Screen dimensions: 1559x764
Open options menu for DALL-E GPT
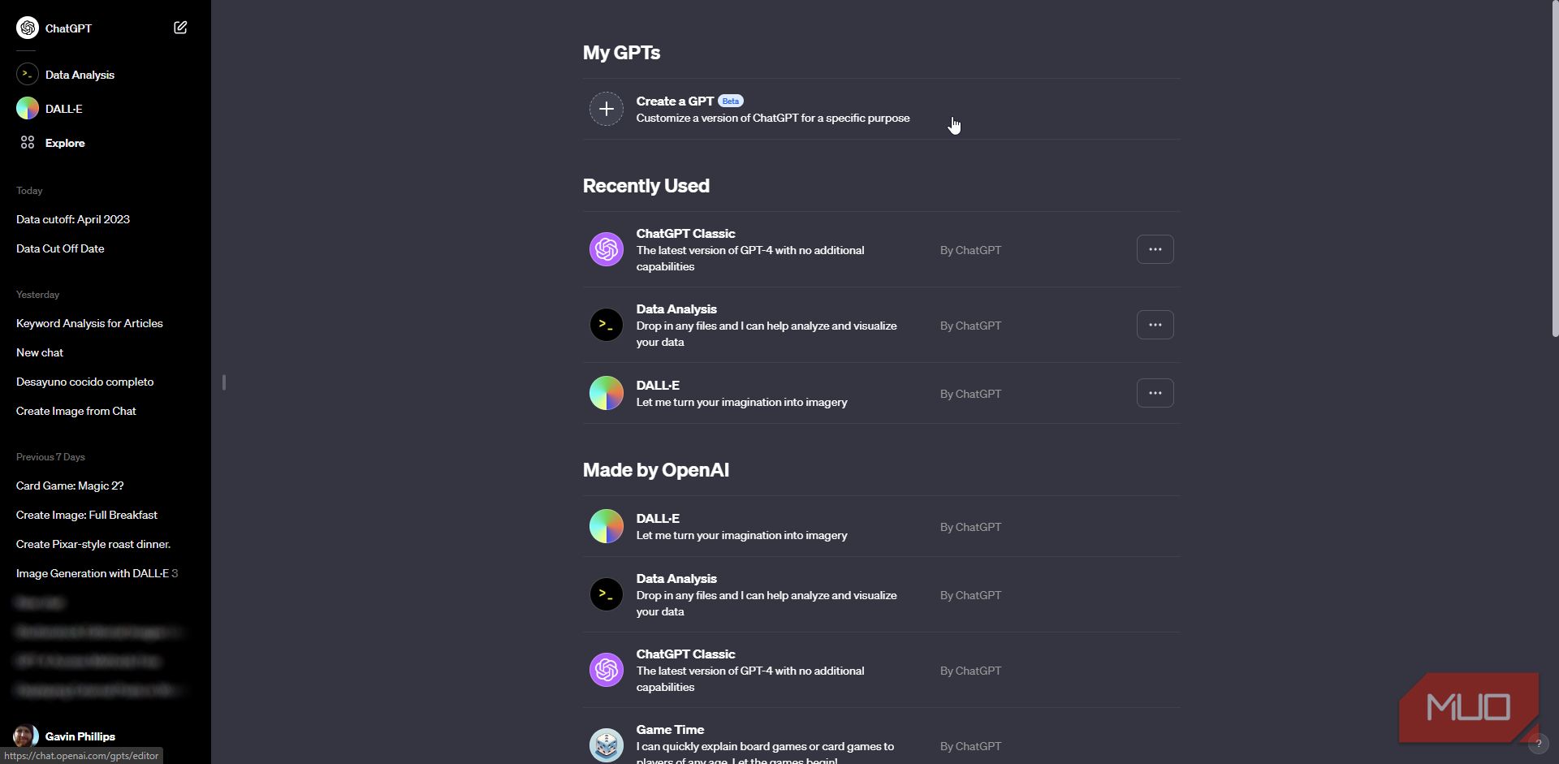[1155, 392]
